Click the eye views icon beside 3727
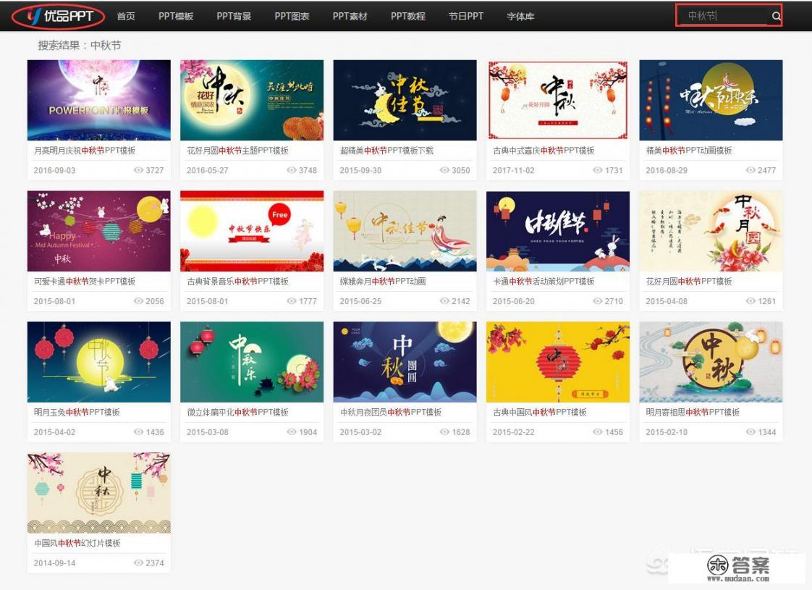812x590 pixels. coord(139,171)
